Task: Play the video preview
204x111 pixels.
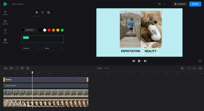Action: click(x=139, y=61)
